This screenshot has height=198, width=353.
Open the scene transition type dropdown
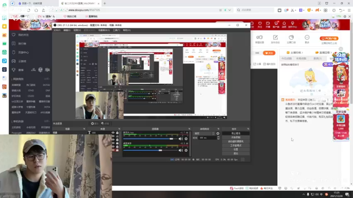[204, 133]
